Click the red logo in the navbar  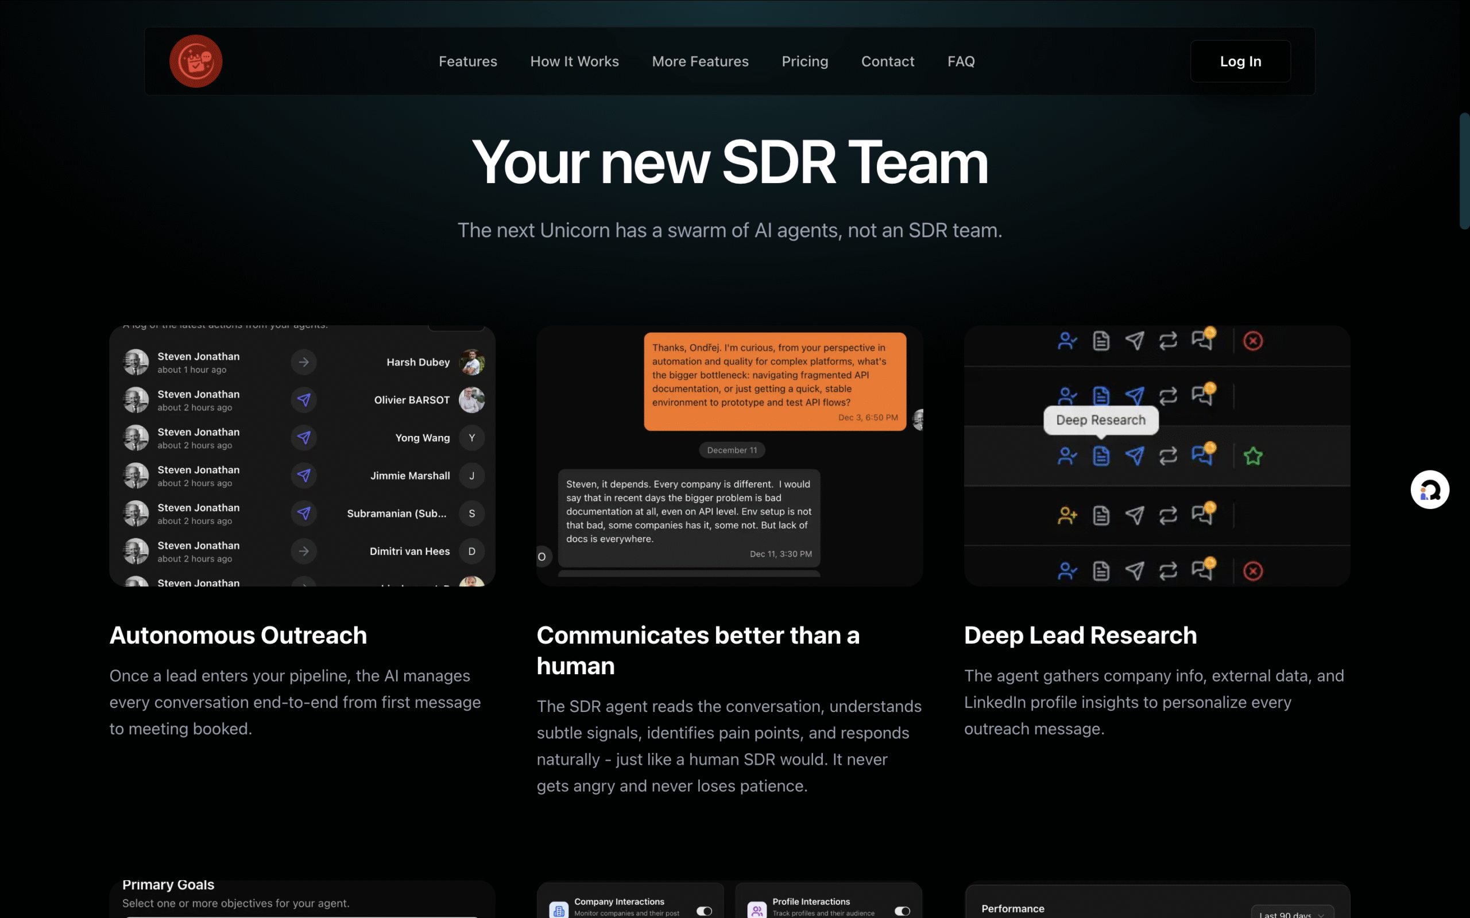pos(196,61)
